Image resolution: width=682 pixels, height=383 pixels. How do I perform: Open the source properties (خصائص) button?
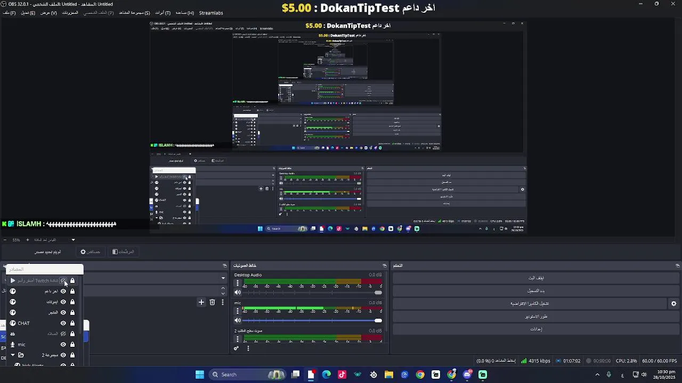(90, 252)
